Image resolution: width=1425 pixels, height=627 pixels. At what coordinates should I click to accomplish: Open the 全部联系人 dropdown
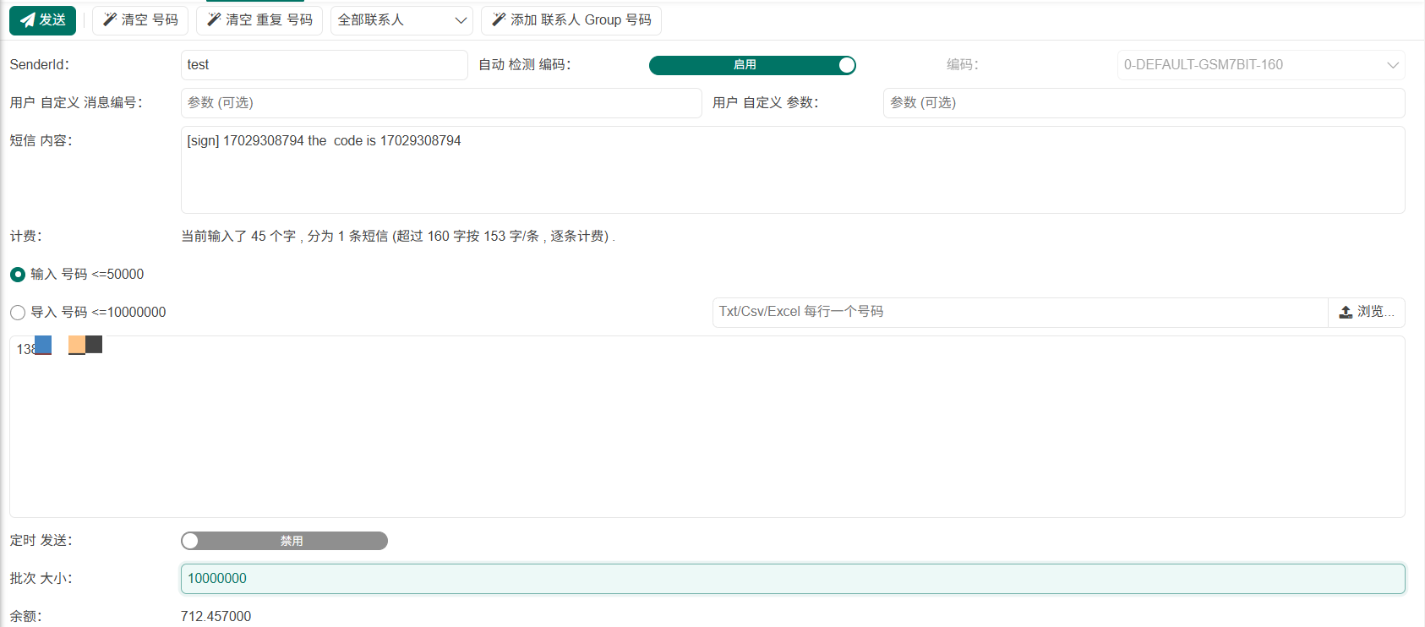click(x=401, y=20)
